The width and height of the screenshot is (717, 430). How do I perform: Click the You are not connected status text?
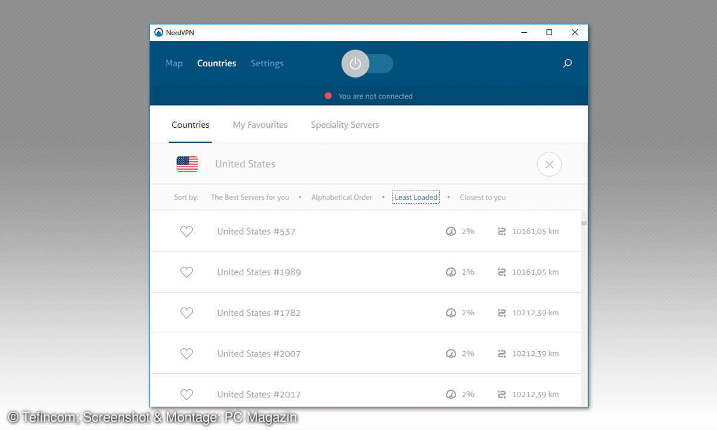tap(375, 96)
